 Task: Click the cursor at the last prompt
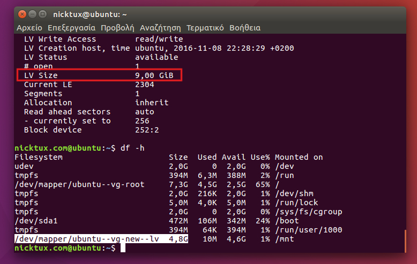[x=123, y=249]
